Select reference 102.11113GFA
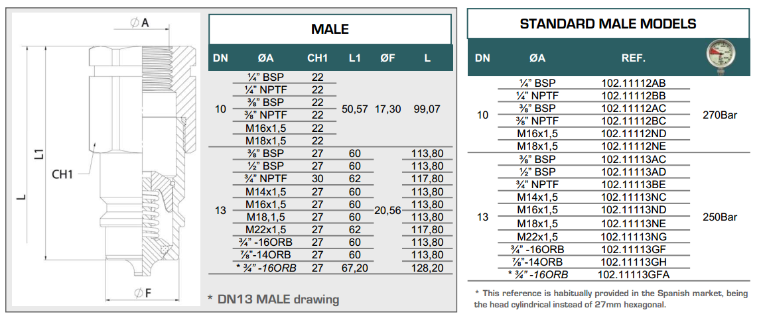 [635, 274]
